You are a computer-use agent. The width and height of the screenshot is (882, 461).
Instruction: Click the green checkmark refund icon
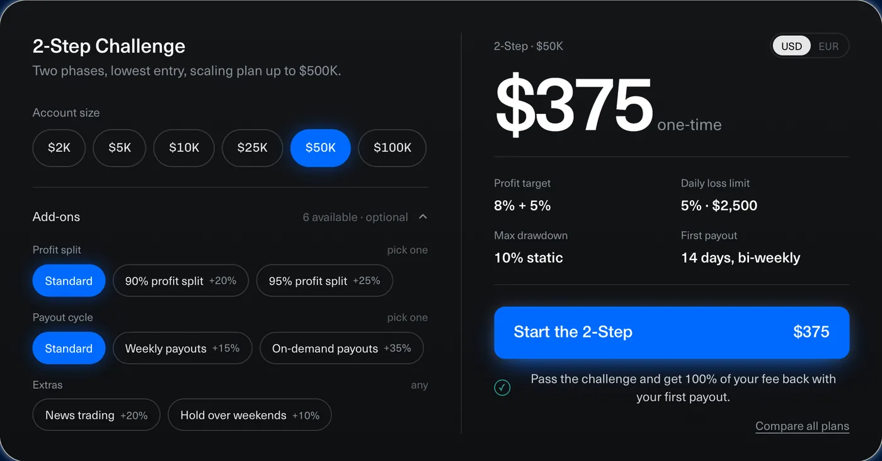click(x=502, y=388)
